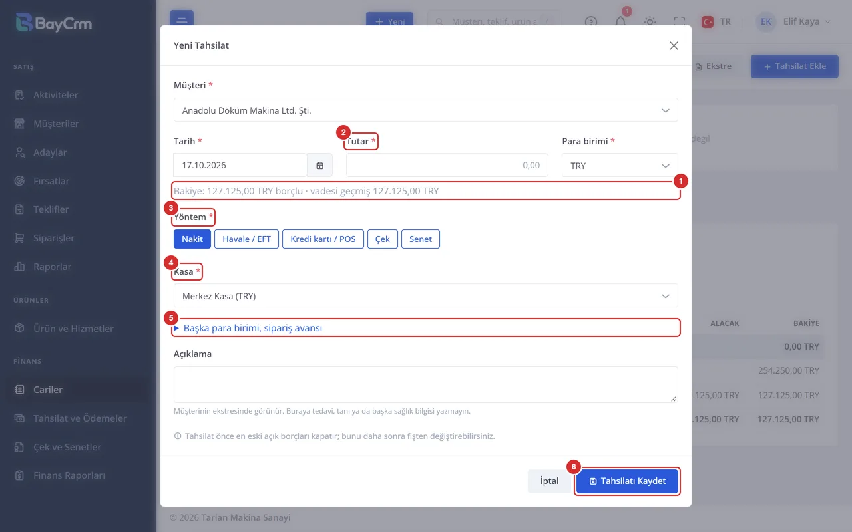This screenshot has width=852, height=532.
Task: Select Kredi kartı / POS method
Action: click(323, 239)
